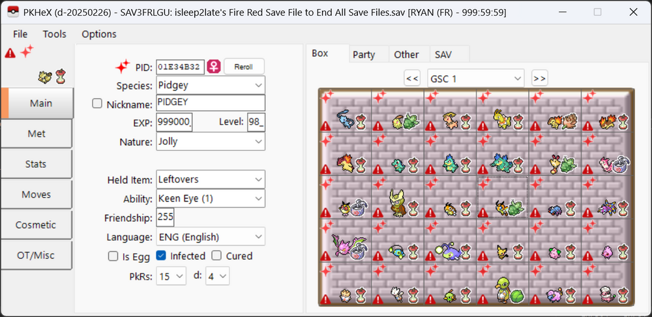Click the shiny star icon left of PID

(122, 67)
